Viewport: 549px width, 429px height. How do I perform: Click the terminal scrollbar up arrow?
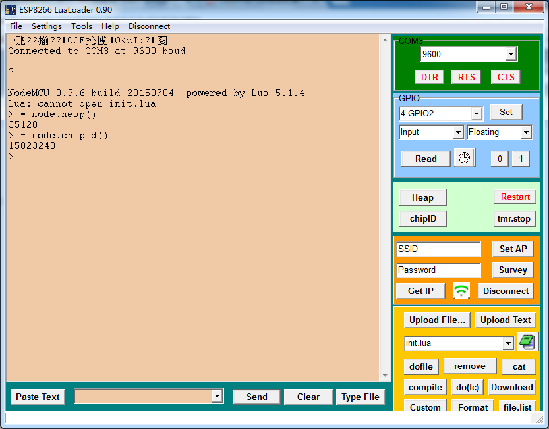pos(384,39)
